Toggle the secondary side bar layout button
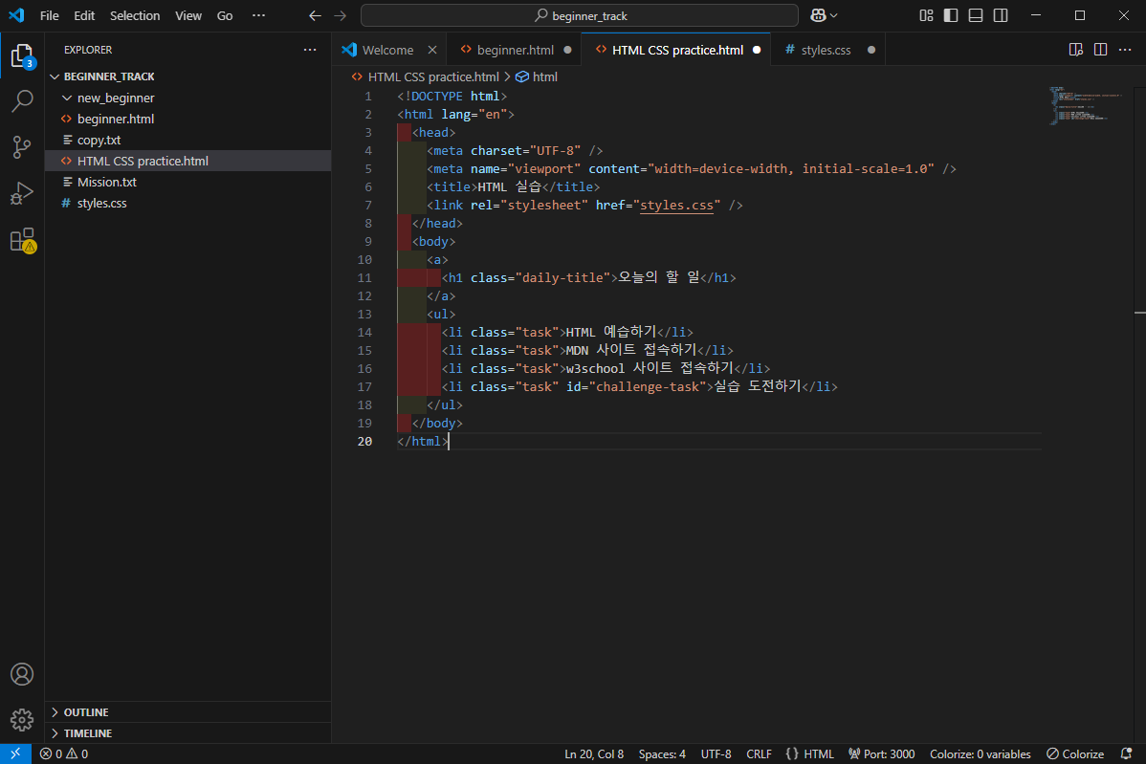The image size is (1146, 764). (x=1001, y=15)
